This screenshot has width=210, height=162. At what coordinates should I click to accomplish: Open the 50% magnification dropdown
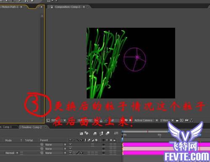pyautogui.click(x=58, y=120)
